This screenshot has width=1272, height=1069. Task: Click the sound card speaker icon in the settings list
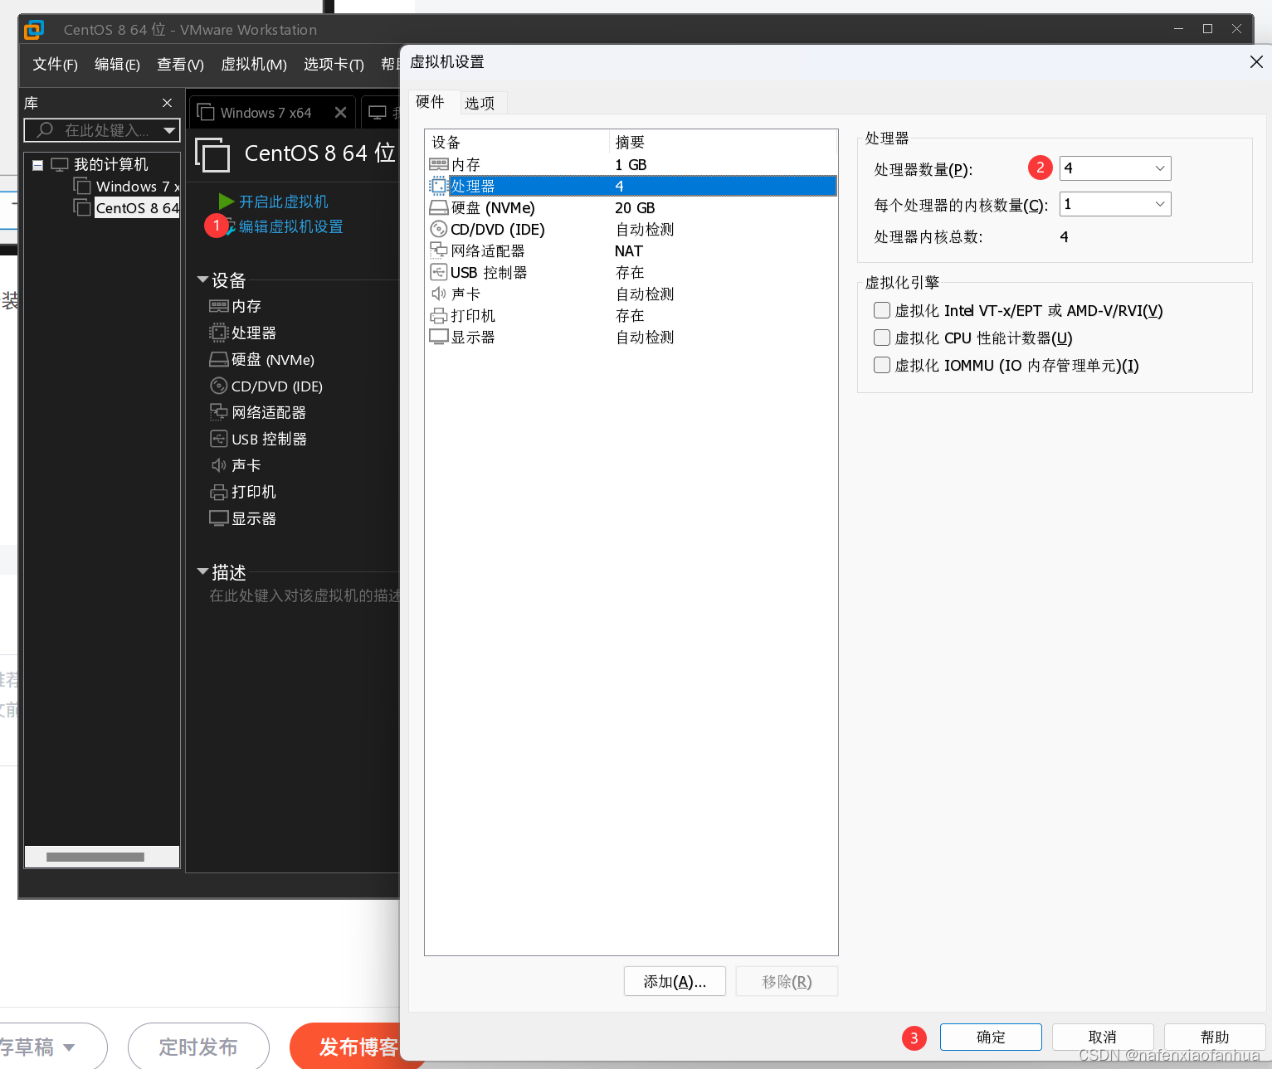point(439,294)
